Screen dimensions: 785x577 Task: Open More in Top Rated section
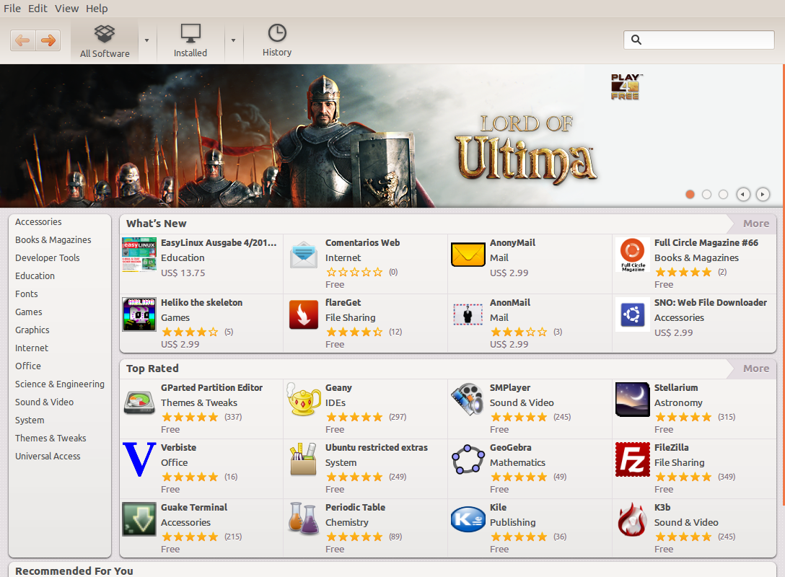[x=755, y=369]
